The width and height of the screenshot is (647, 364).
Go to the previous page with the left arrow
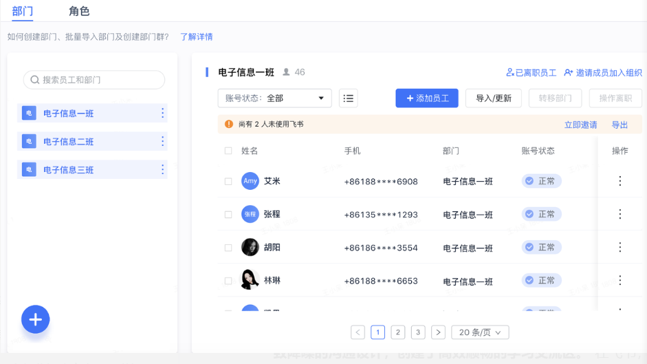tap(358, 332)
